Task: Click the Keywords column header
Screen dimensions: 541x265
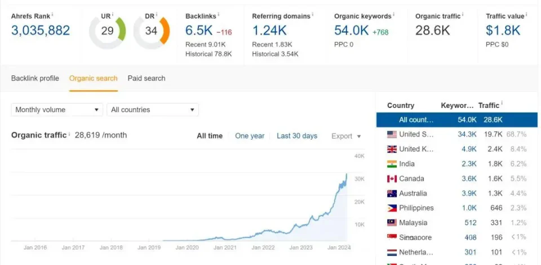Action: pyautogui.click(x=458, y=105)
